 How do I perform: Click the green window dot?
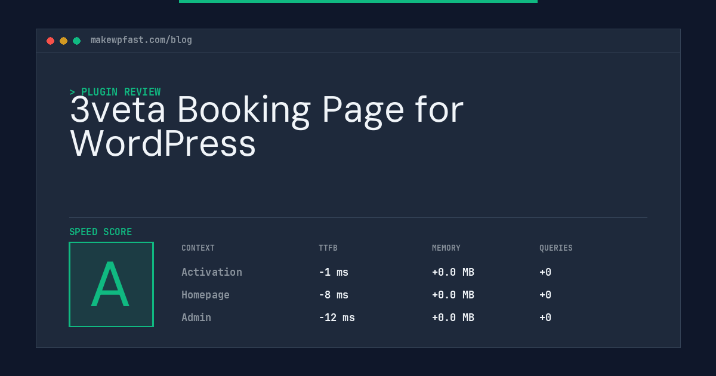click(76, 41)
